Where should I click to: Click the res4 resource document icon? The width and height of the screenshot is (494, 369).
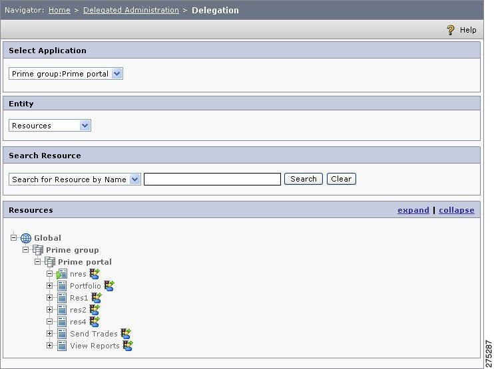tap(62, 322)
